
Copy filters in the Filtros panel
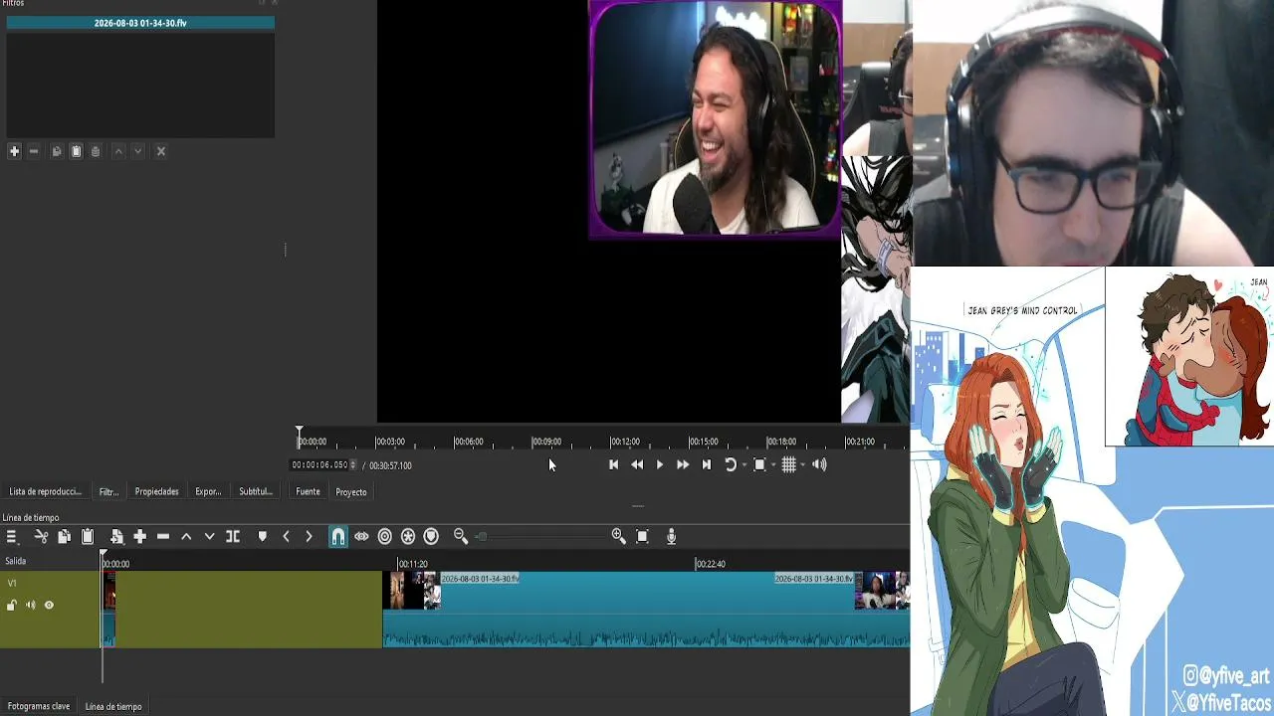[x=57, y=151]
